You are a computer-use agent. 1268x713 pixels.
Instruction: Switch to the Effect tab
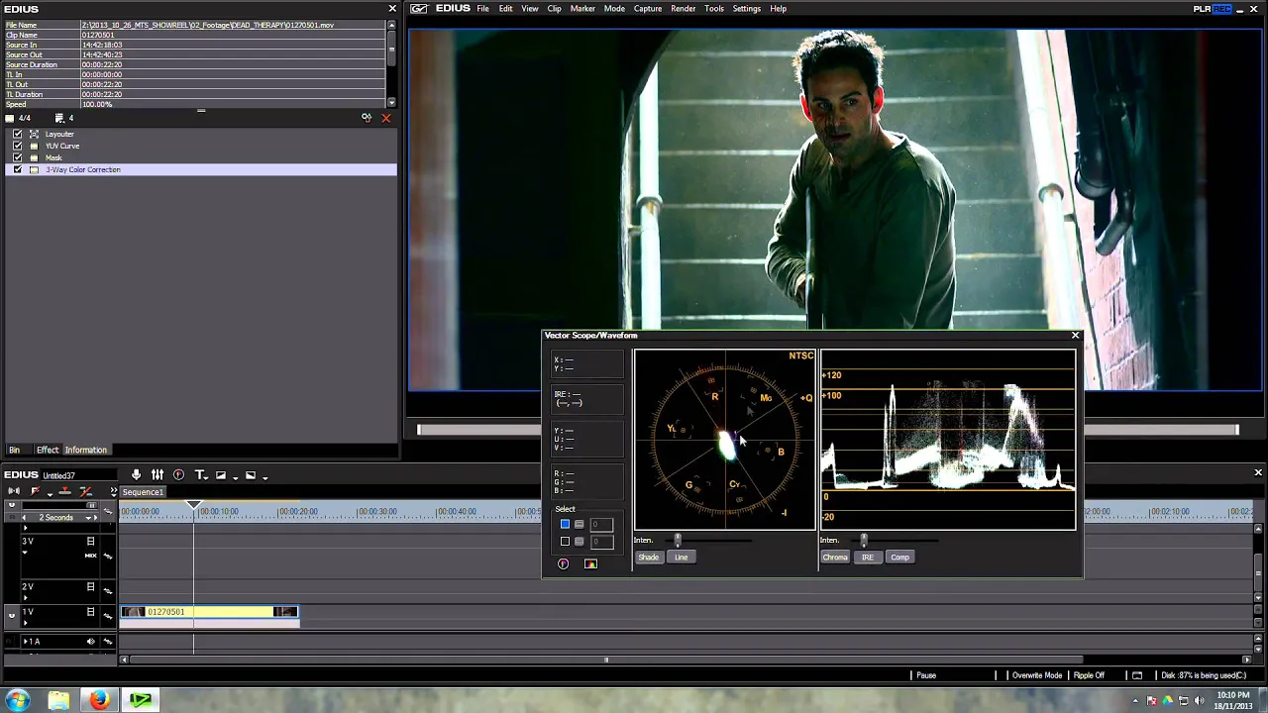pyautogui.click(x=48, y=450)
